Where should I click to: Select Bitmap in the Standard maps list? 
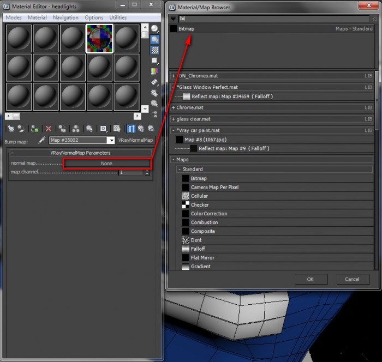coord(278,178)
